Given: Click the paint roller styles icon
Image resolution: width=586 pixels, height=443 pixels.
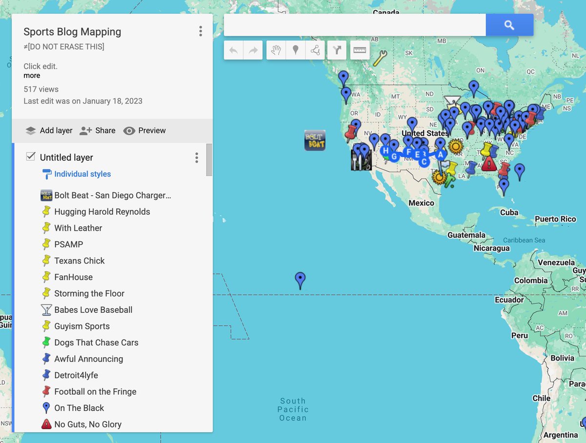Looking at the screenshot, I should [47, 174].
